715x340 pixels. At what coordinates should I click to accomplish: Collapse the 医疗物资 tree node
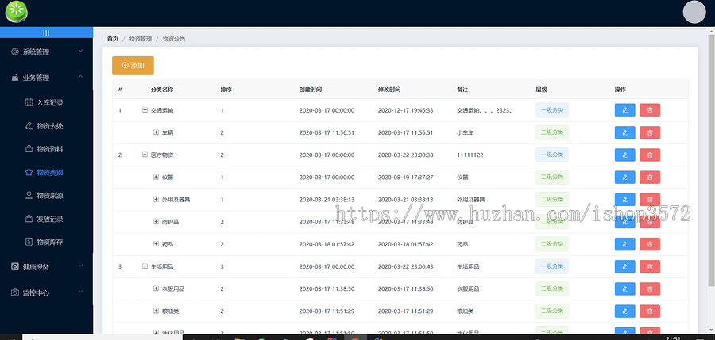pyautogui.click(x=145, y=155)
